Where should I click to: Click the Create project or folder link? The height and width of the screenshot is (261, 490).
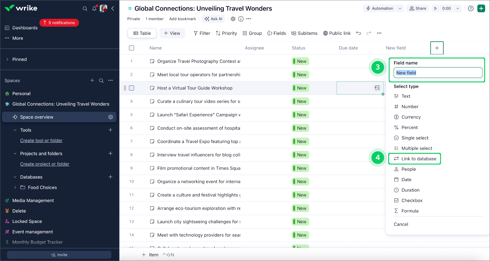tap(45, 164)
